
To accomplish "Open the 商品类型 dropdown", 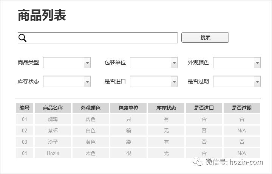I will (x=67, y=62).
